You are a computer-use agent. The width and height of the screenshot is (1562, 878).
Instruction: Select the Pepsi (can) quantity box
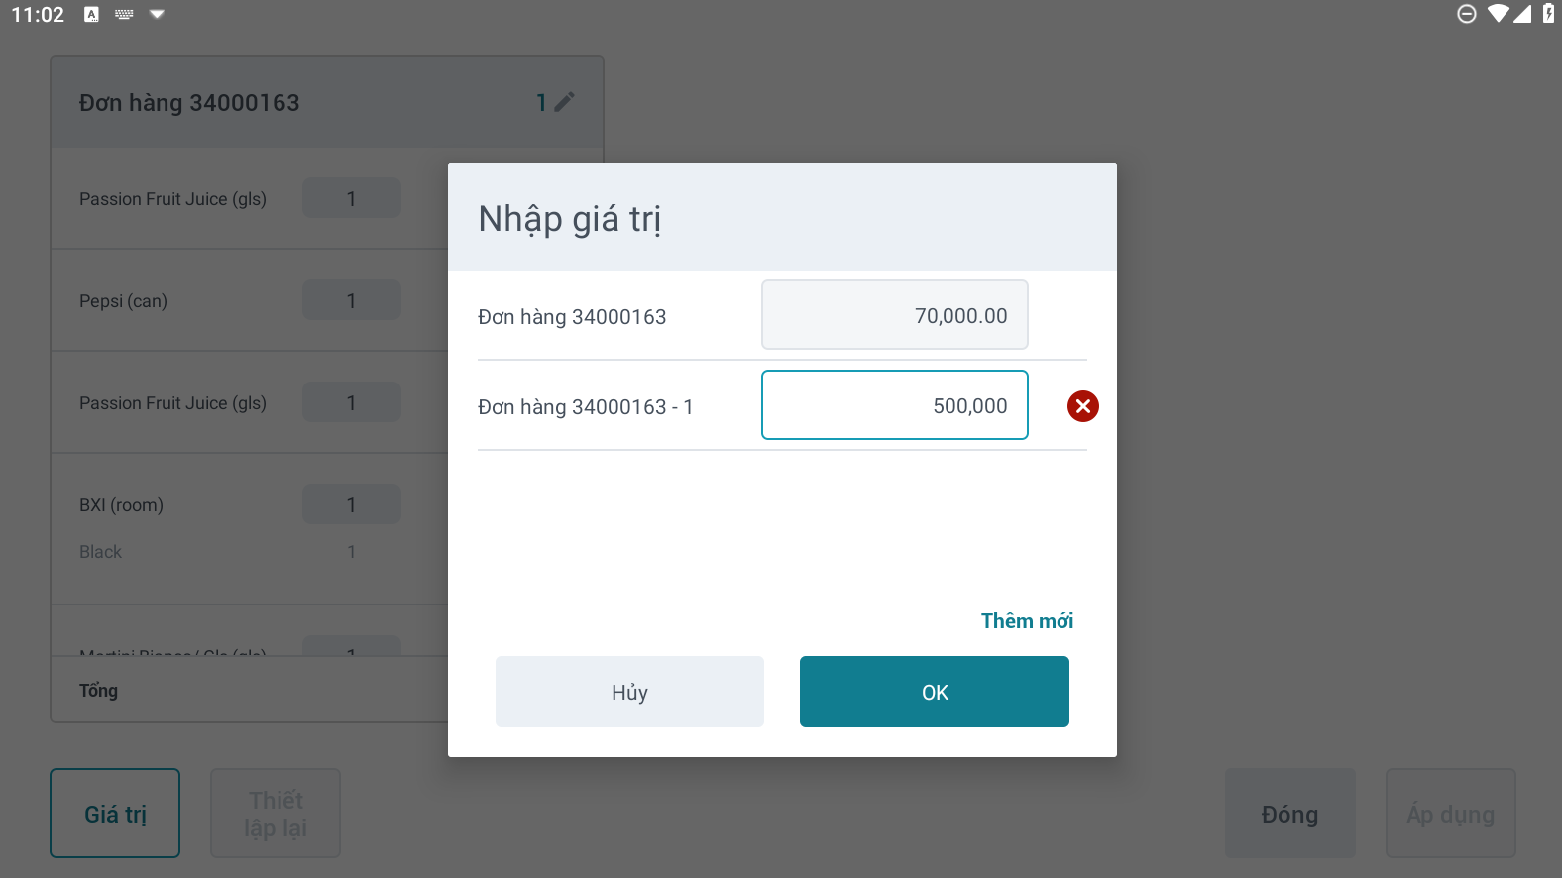coord(351,300)
